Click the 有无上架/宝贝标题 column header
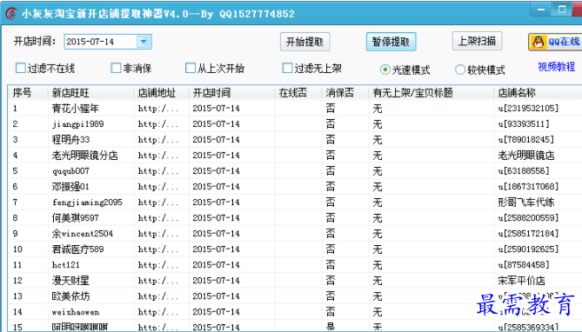 pos(431,93)
